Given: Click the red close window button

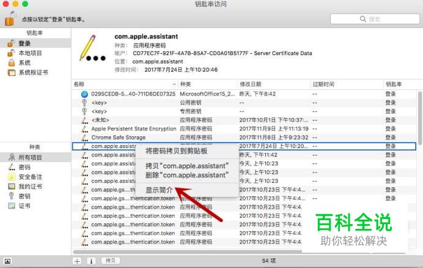Looking at the screenshot, I should (6, 4).
